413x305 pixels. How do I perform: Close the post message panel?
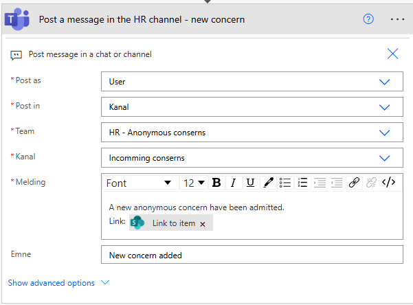pos(393,54)
